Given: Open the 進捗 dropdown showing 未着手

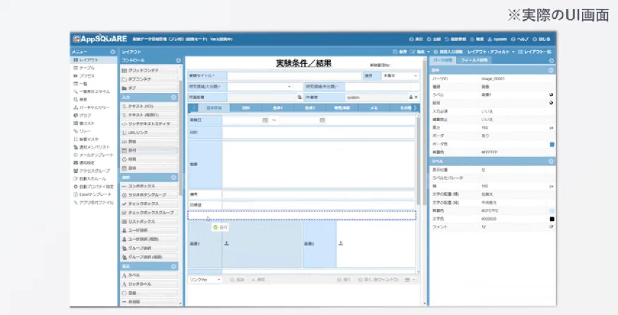Looking at the screenshot, I should 400,76.
